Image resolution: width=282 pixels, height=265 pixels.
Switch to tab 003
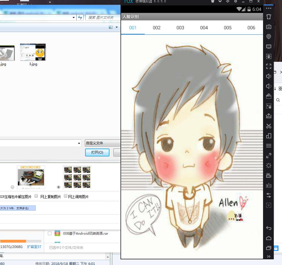(180, 28)
